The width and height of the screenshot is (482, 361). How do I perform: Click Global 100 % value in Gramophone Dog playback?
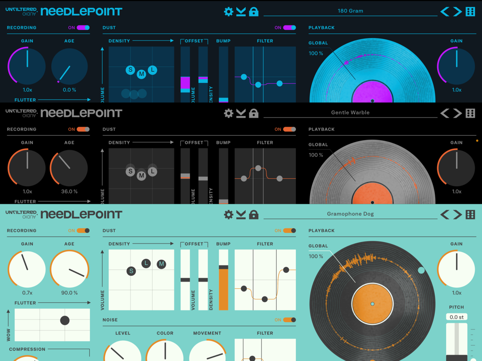tap(316, 257)
